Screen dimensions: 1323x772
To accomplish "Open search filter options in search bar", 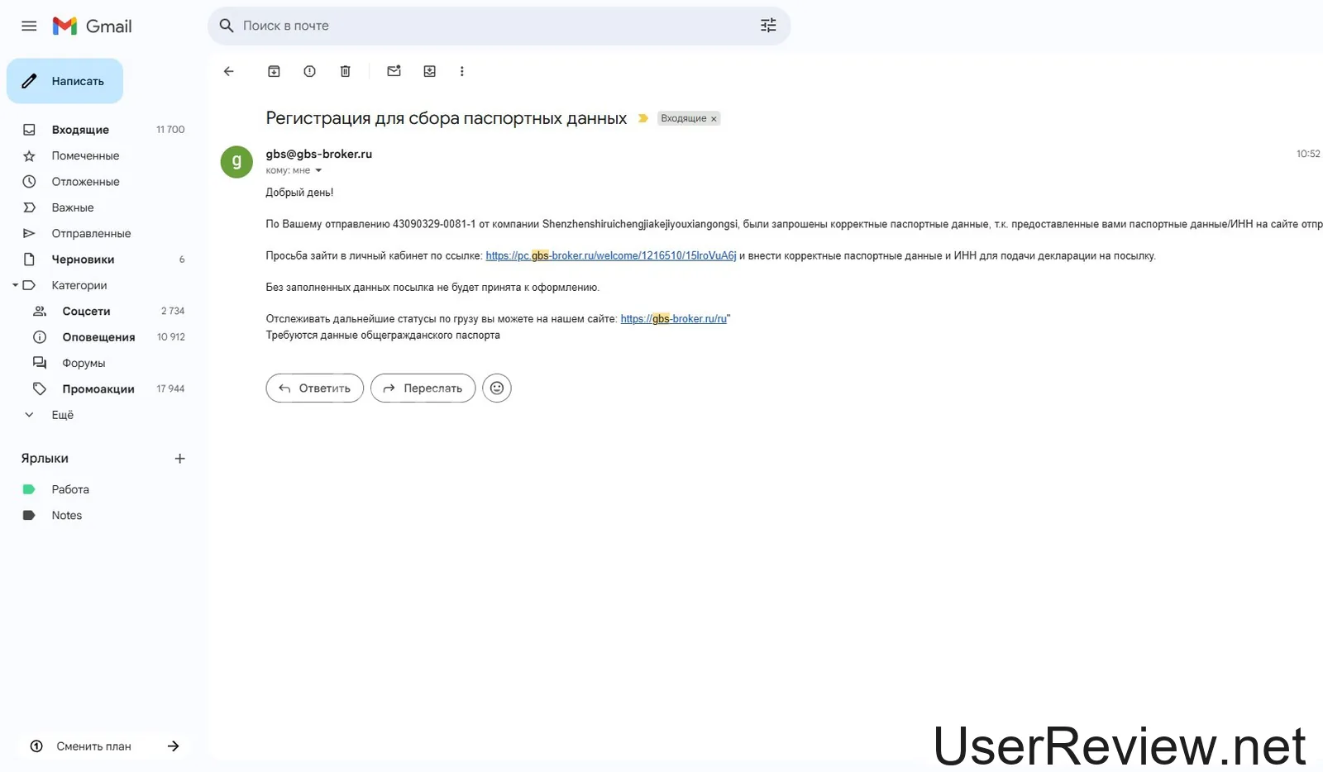I will coord(768,26).
